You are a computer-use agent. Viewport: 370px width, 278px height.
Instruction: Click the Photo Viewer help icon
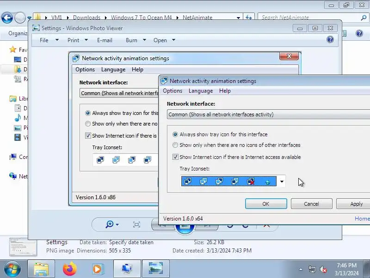tap(330, 39)
